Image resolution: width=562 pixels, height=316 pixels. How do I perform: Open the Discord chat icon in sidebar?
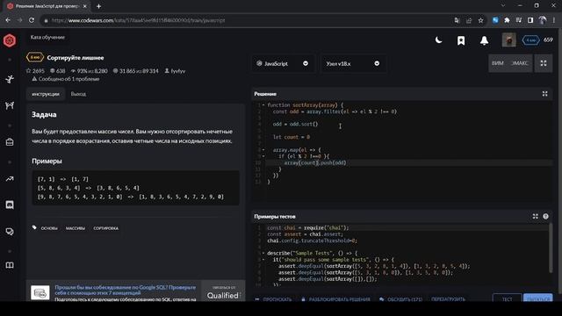10,205
